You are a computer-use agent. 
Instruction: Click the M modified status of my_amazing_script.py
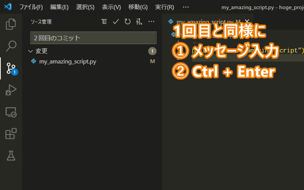153,62
